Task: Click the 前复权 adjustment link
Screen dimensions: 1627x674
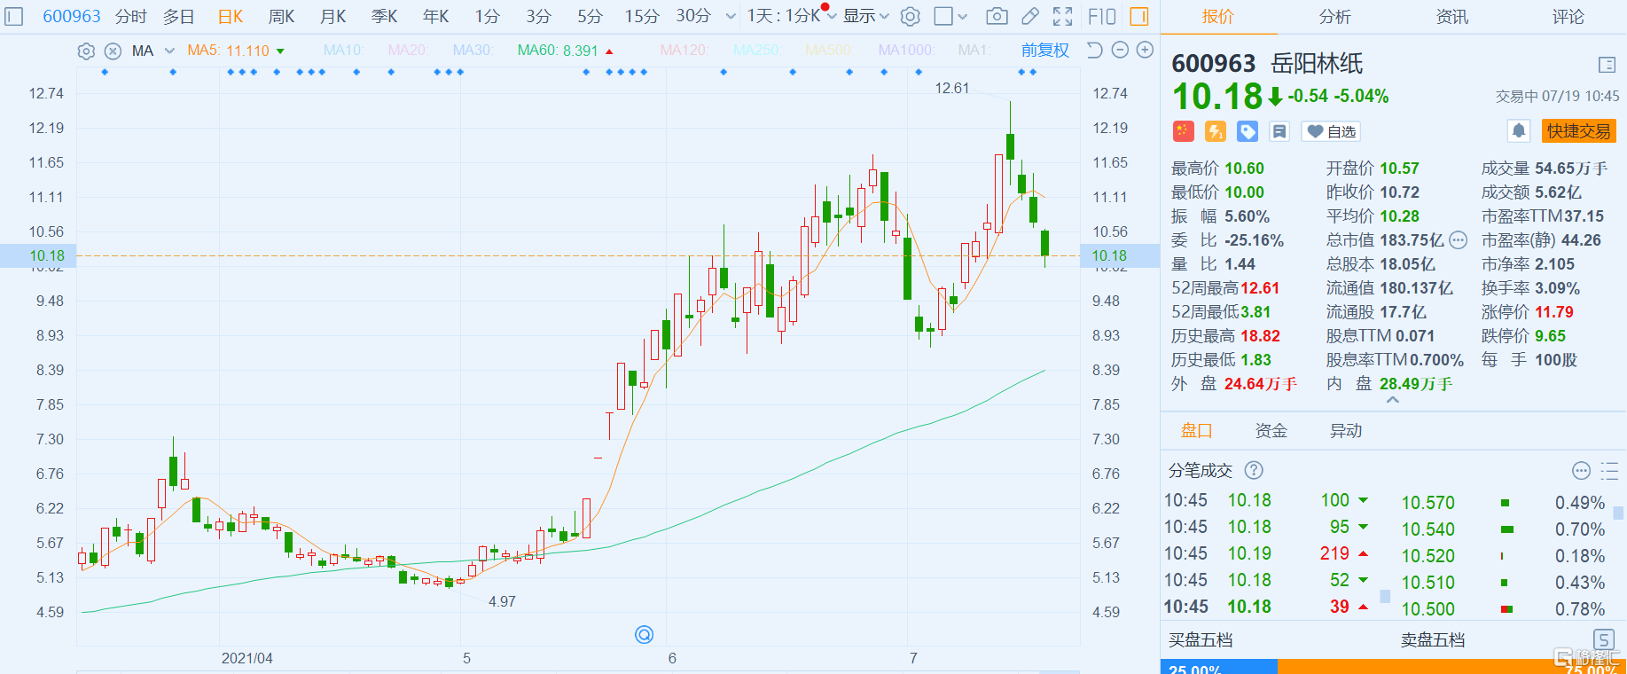Action: coord(1044,51)
